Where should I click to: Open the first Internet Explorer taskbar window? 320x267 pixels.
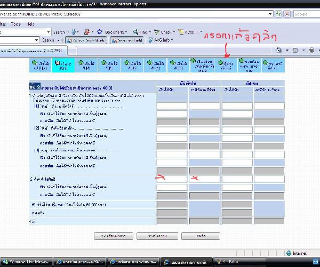[80, 262]
